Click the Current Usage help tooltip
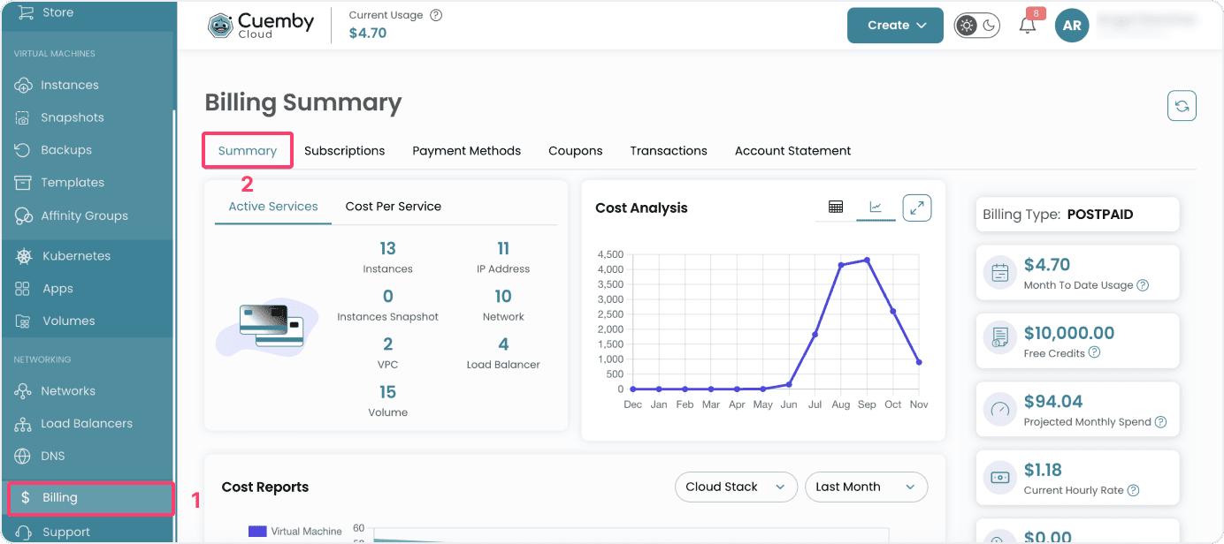This screenshot has height=544, width=1224. click(436, 14)
